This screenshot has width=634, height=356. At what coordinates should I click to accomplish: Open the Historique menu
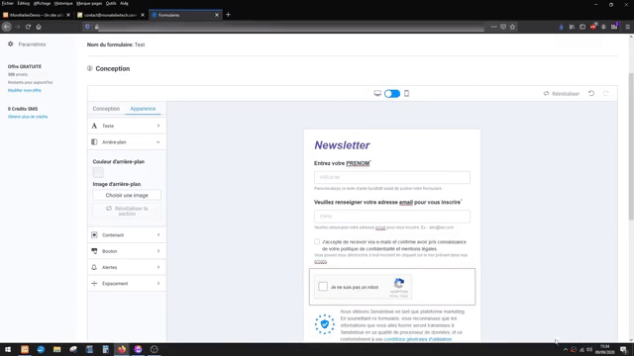[63, 3]
